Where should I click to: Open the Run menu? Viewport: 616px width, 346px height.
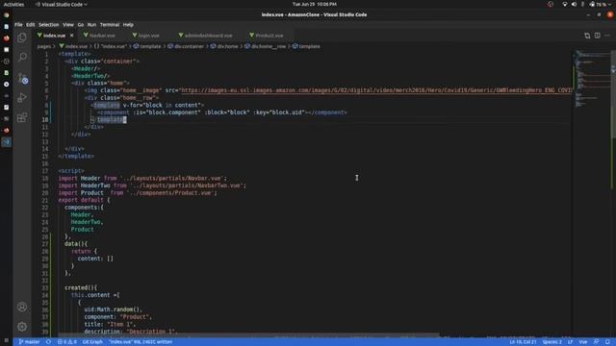(91, 25)
